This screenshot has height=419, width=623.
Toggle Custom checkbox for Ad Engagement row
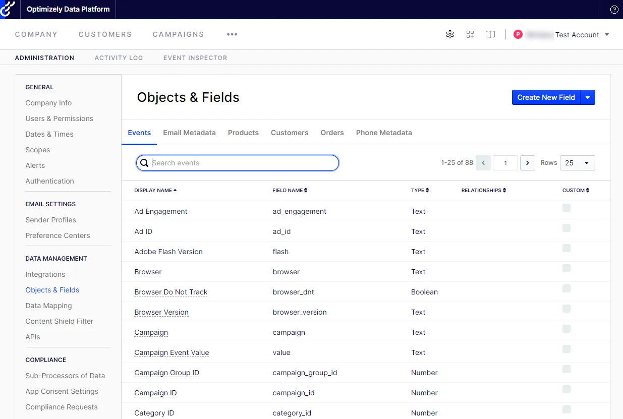(x=567, y=208)
